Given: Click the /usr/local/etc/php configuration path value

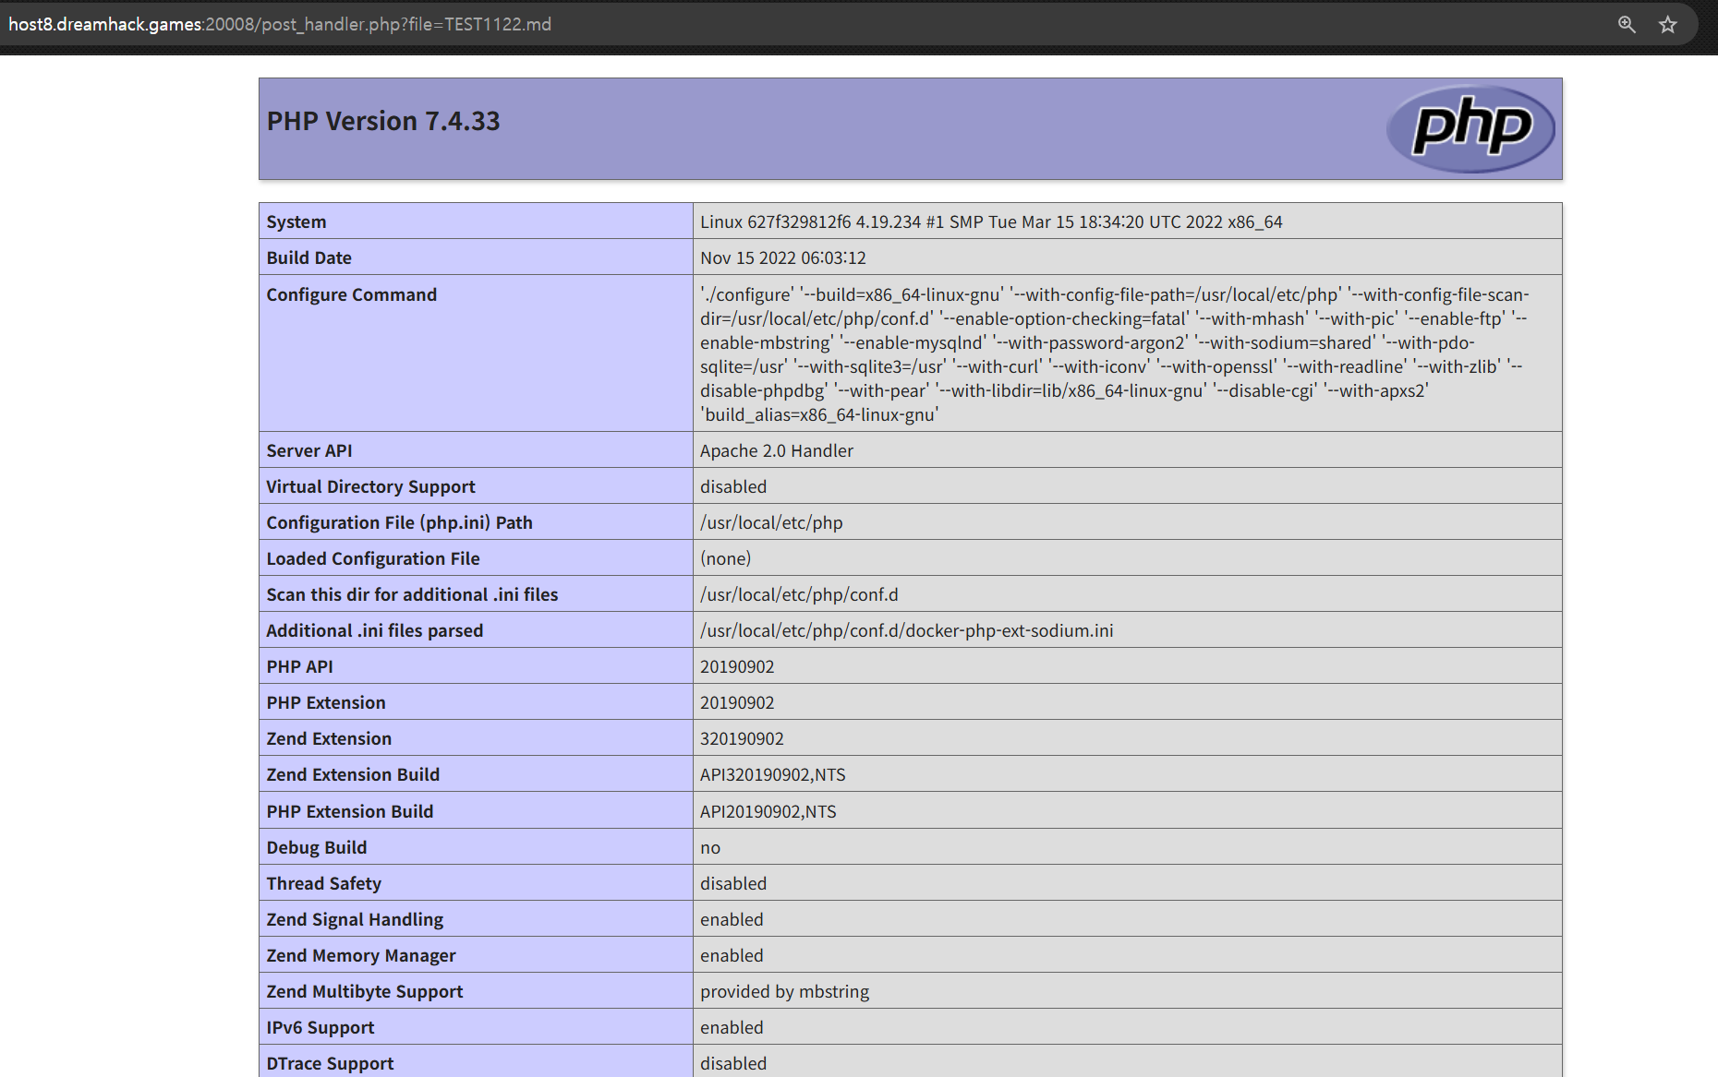Looking at the screenshot, I should coord(770,522).
